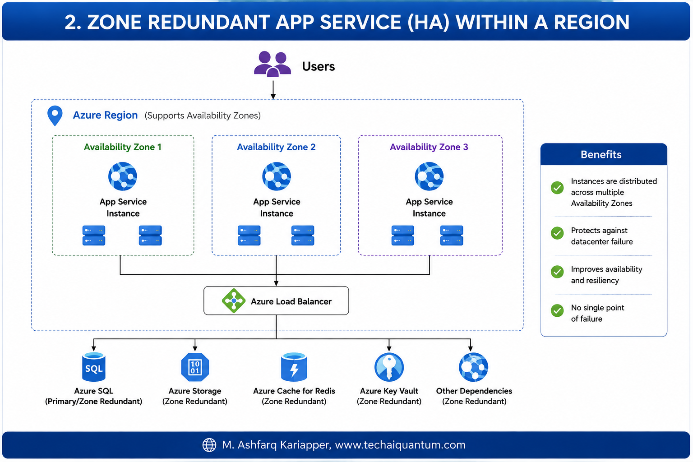Image resolution: width=693 pixels, height=462 pixels.
Task: Click checkmark beside Instances are distributed
Action: [557, 188]
